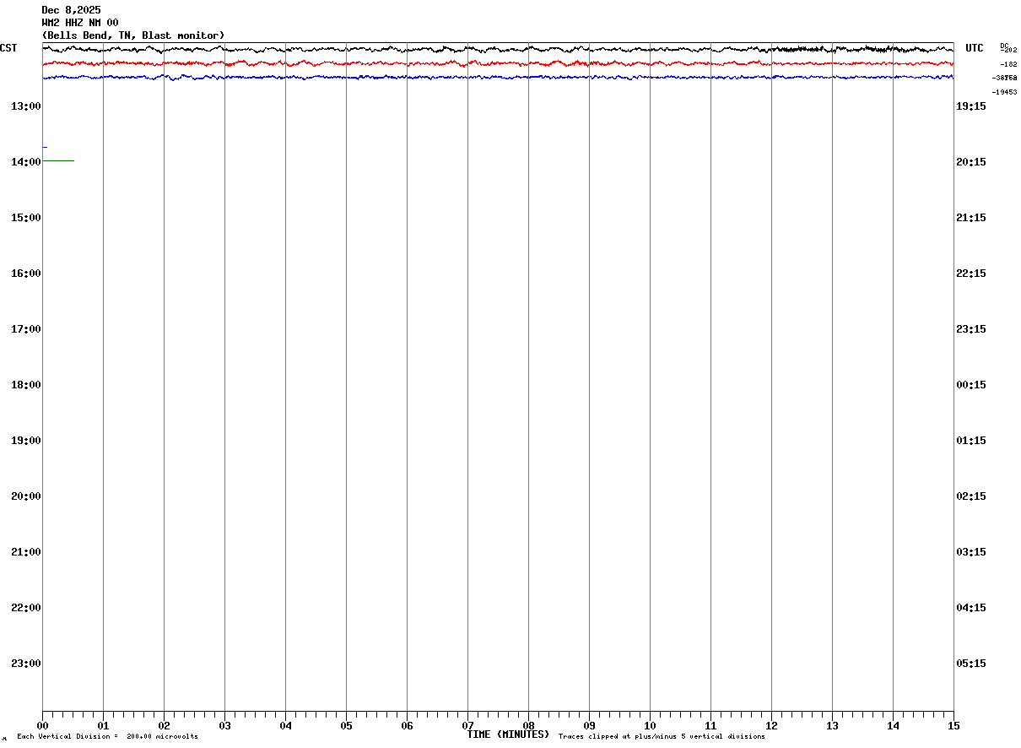
Task: Click the "Each Vertical Division = 200.00 microvolts" note
Action: [x=107, y=736]
